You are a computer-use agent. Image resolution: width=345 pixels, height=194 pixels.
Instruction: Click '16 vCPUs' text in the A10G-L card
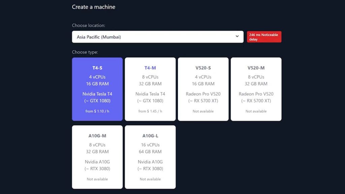[x=150, y=145]
